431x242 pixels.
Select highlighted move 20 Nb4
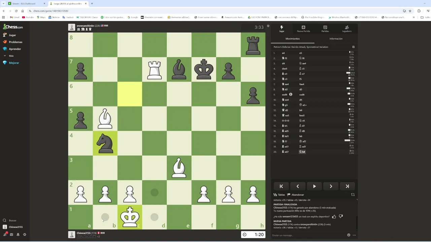pos(302,152)
